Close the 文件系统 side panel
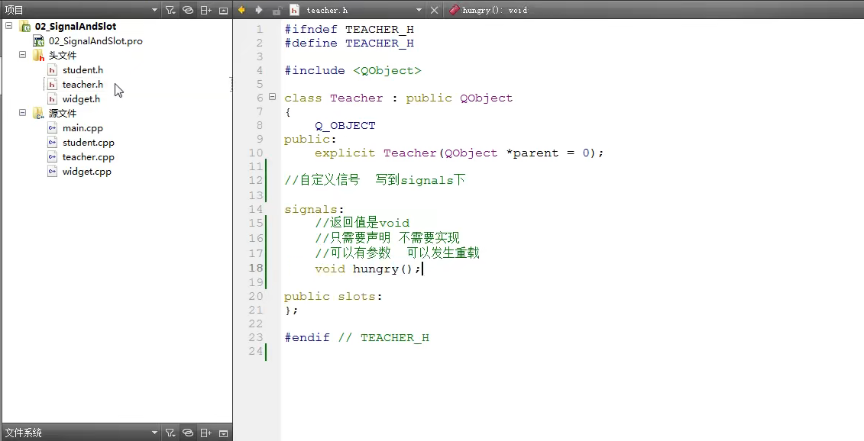This screenshot has width=864, height=441. pyautogui.click(x=223, y=433)
